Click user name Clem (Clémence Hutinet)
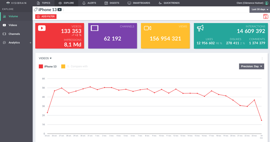Viewport: 270px width, 142px height. (250, 3)
